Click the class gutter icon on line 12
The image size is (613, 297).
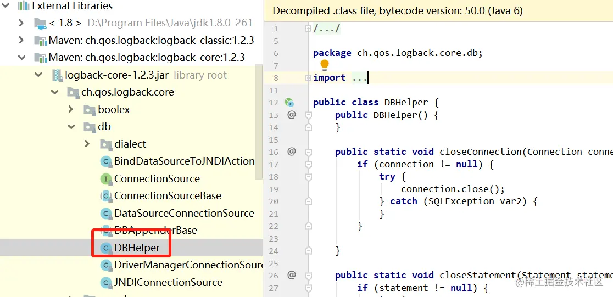(x=289, y=103)
